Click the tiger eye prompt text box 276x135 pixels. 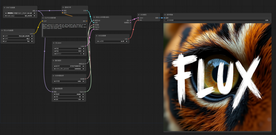pyautogui.click(x=65, y=30)
